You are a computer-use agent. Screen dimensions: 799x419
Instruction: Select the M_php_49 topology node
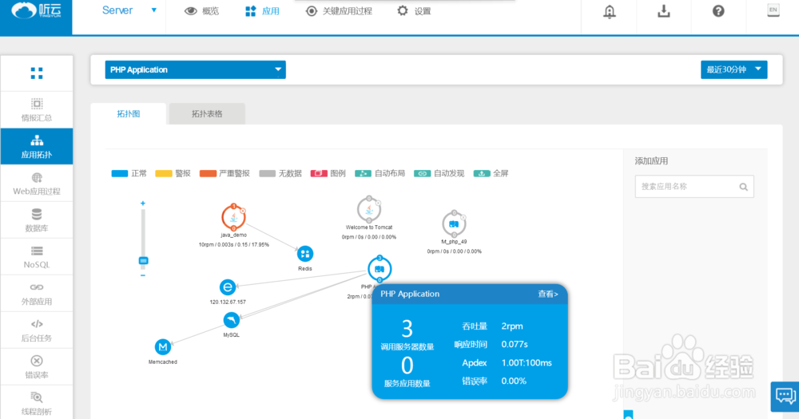[454, 223]
